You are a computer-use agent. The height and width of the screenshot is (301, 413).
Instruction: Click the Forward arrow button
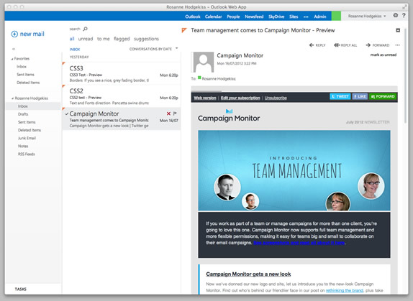[x=378, y=45]
